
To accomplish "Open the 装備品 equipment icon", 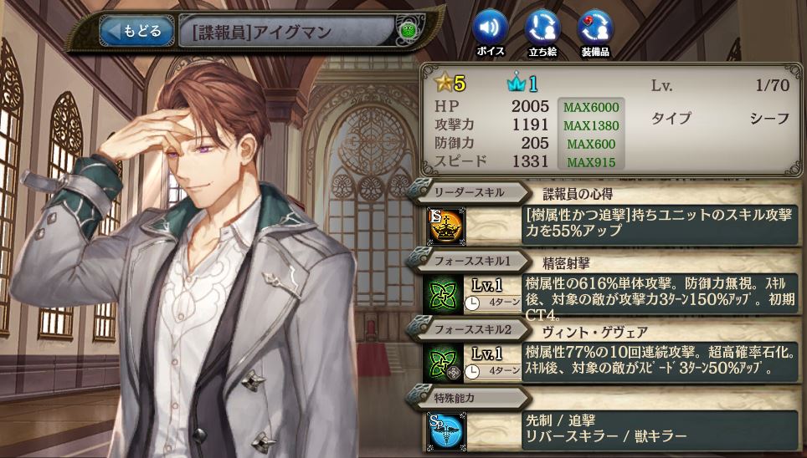I will (x=595, y=27).
